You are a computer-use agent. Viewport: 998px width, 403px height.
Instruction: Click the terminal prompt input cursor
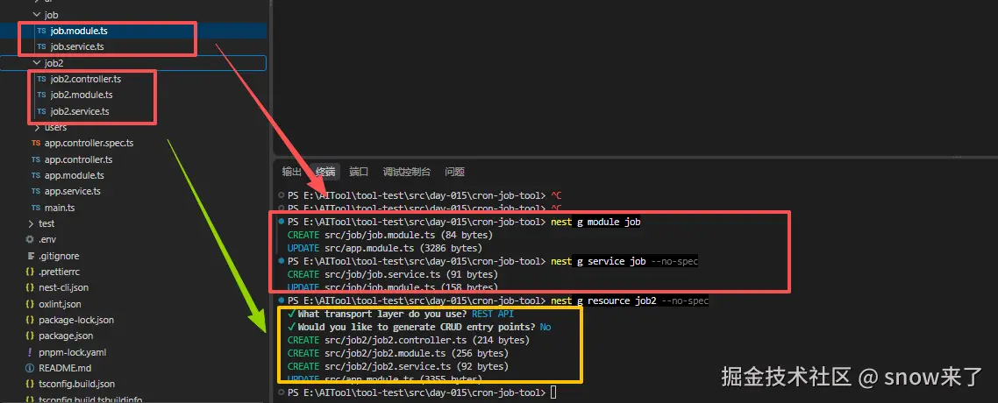tap(553, 392)
